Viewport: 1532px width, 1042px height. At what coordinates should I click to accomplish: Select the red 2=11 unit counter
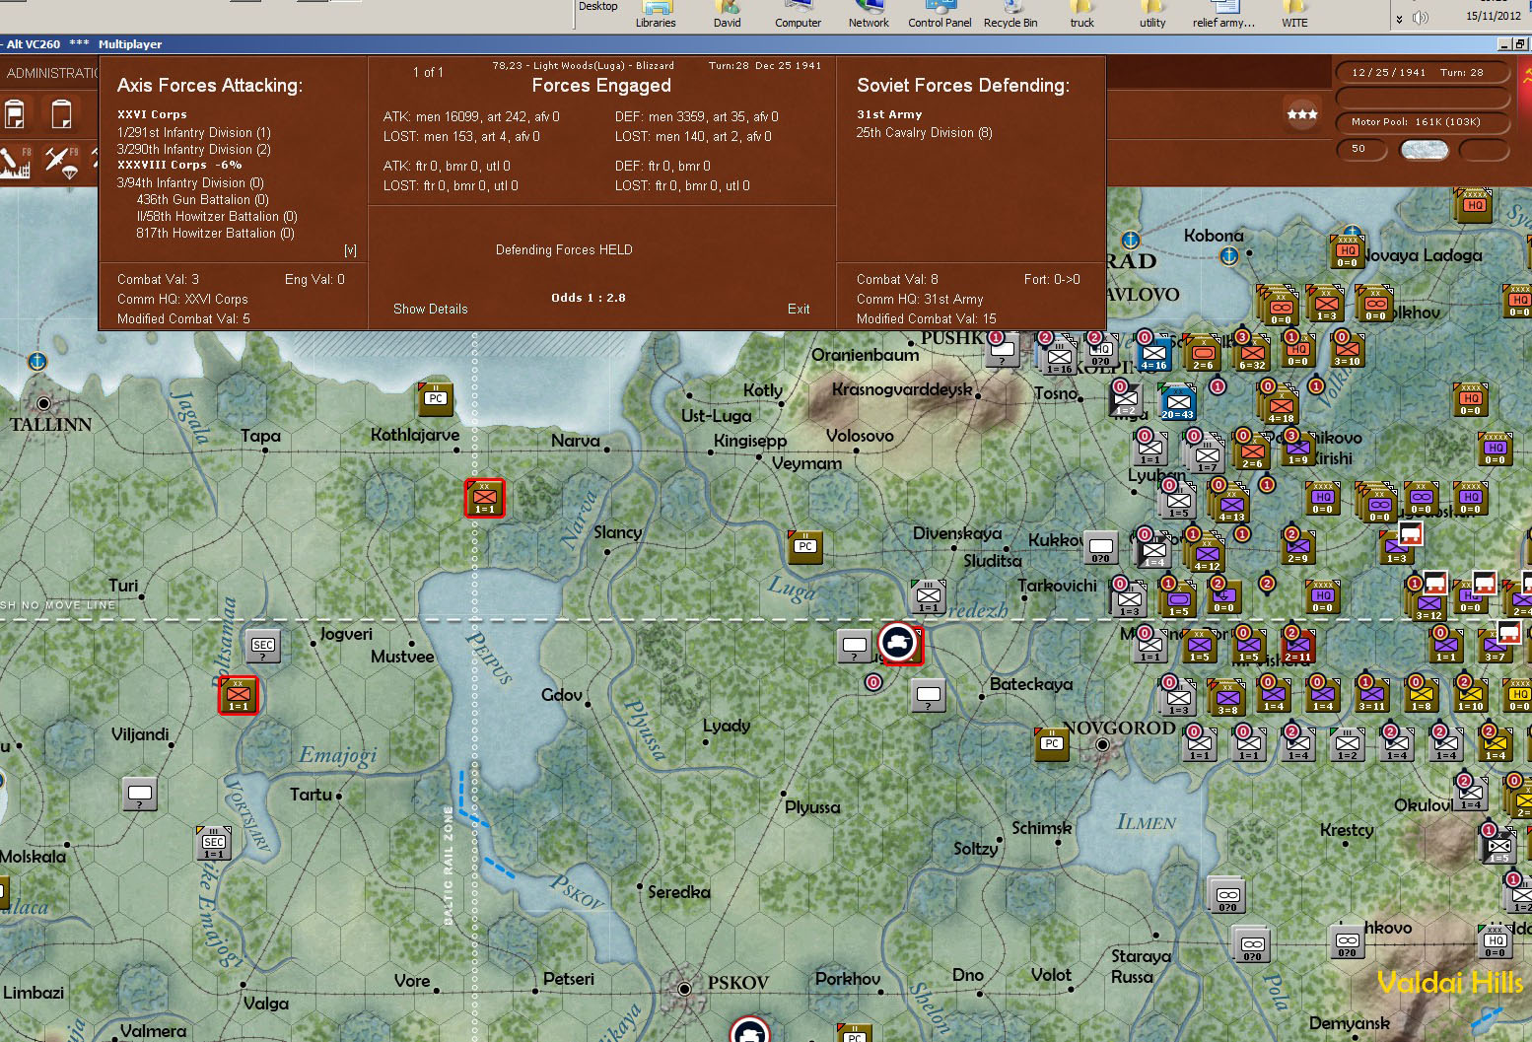point(1298,646)
